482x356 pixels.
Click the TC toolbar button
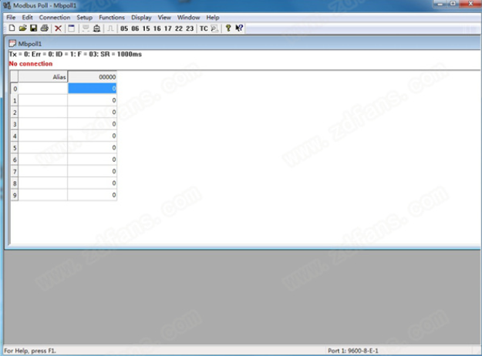[204, 29]
